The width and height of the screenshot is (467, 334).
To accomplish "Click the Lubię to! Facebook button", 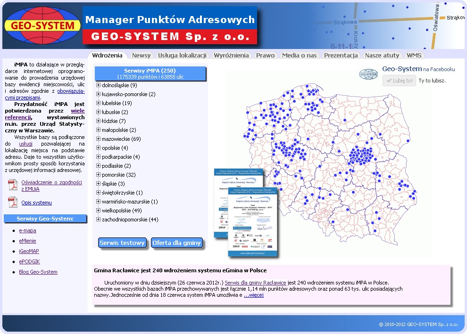I will click(399, 81).
